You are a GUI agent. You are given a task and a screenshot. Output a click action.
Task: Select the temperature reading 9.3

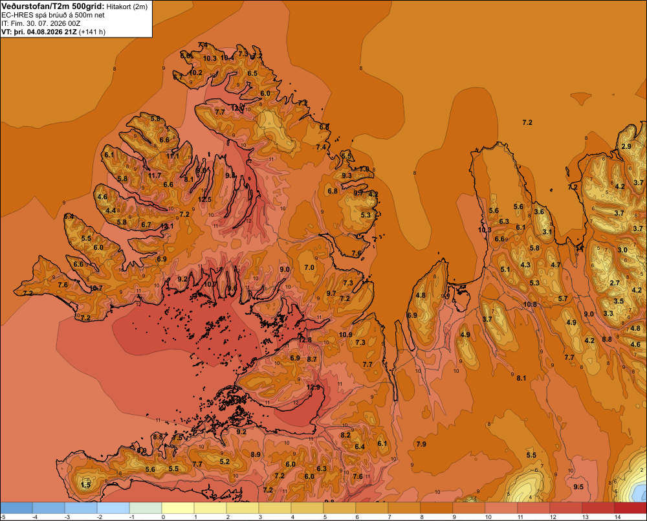coord(347,175)
